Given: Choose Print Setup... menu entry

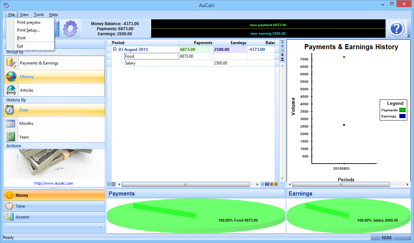Looking at the screenshot, I should (30, 30).
